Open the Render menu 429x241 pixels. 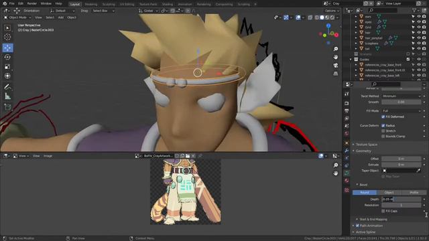point(32,3)
